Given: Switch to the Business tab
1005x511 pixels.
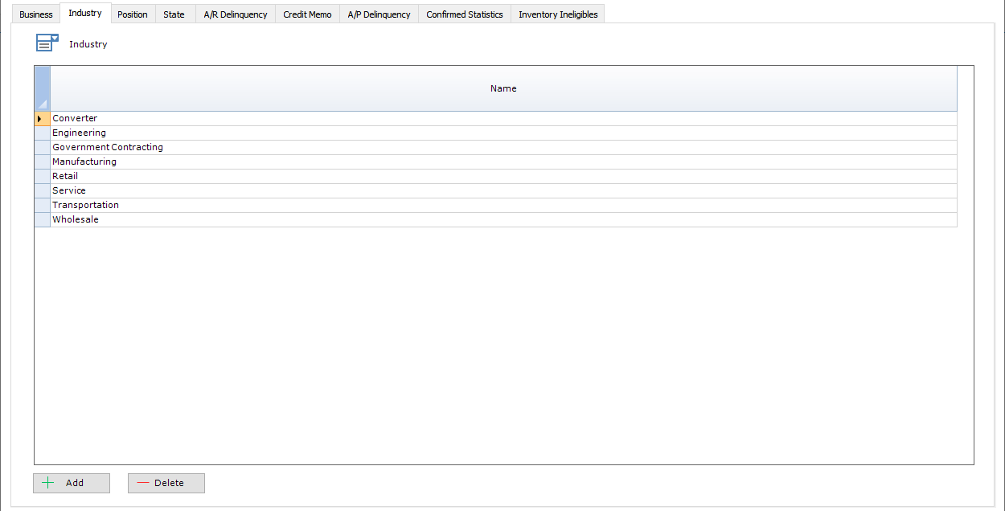Looking at the screenshot, I should coord(35,14).
